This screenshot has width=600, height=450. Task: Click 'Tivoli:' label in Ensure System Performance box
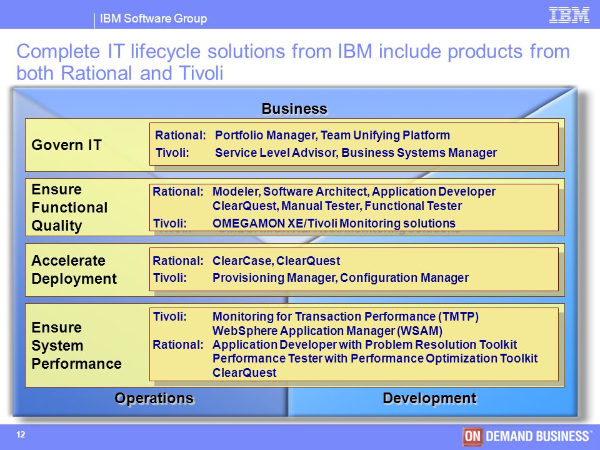click(170, 316)
